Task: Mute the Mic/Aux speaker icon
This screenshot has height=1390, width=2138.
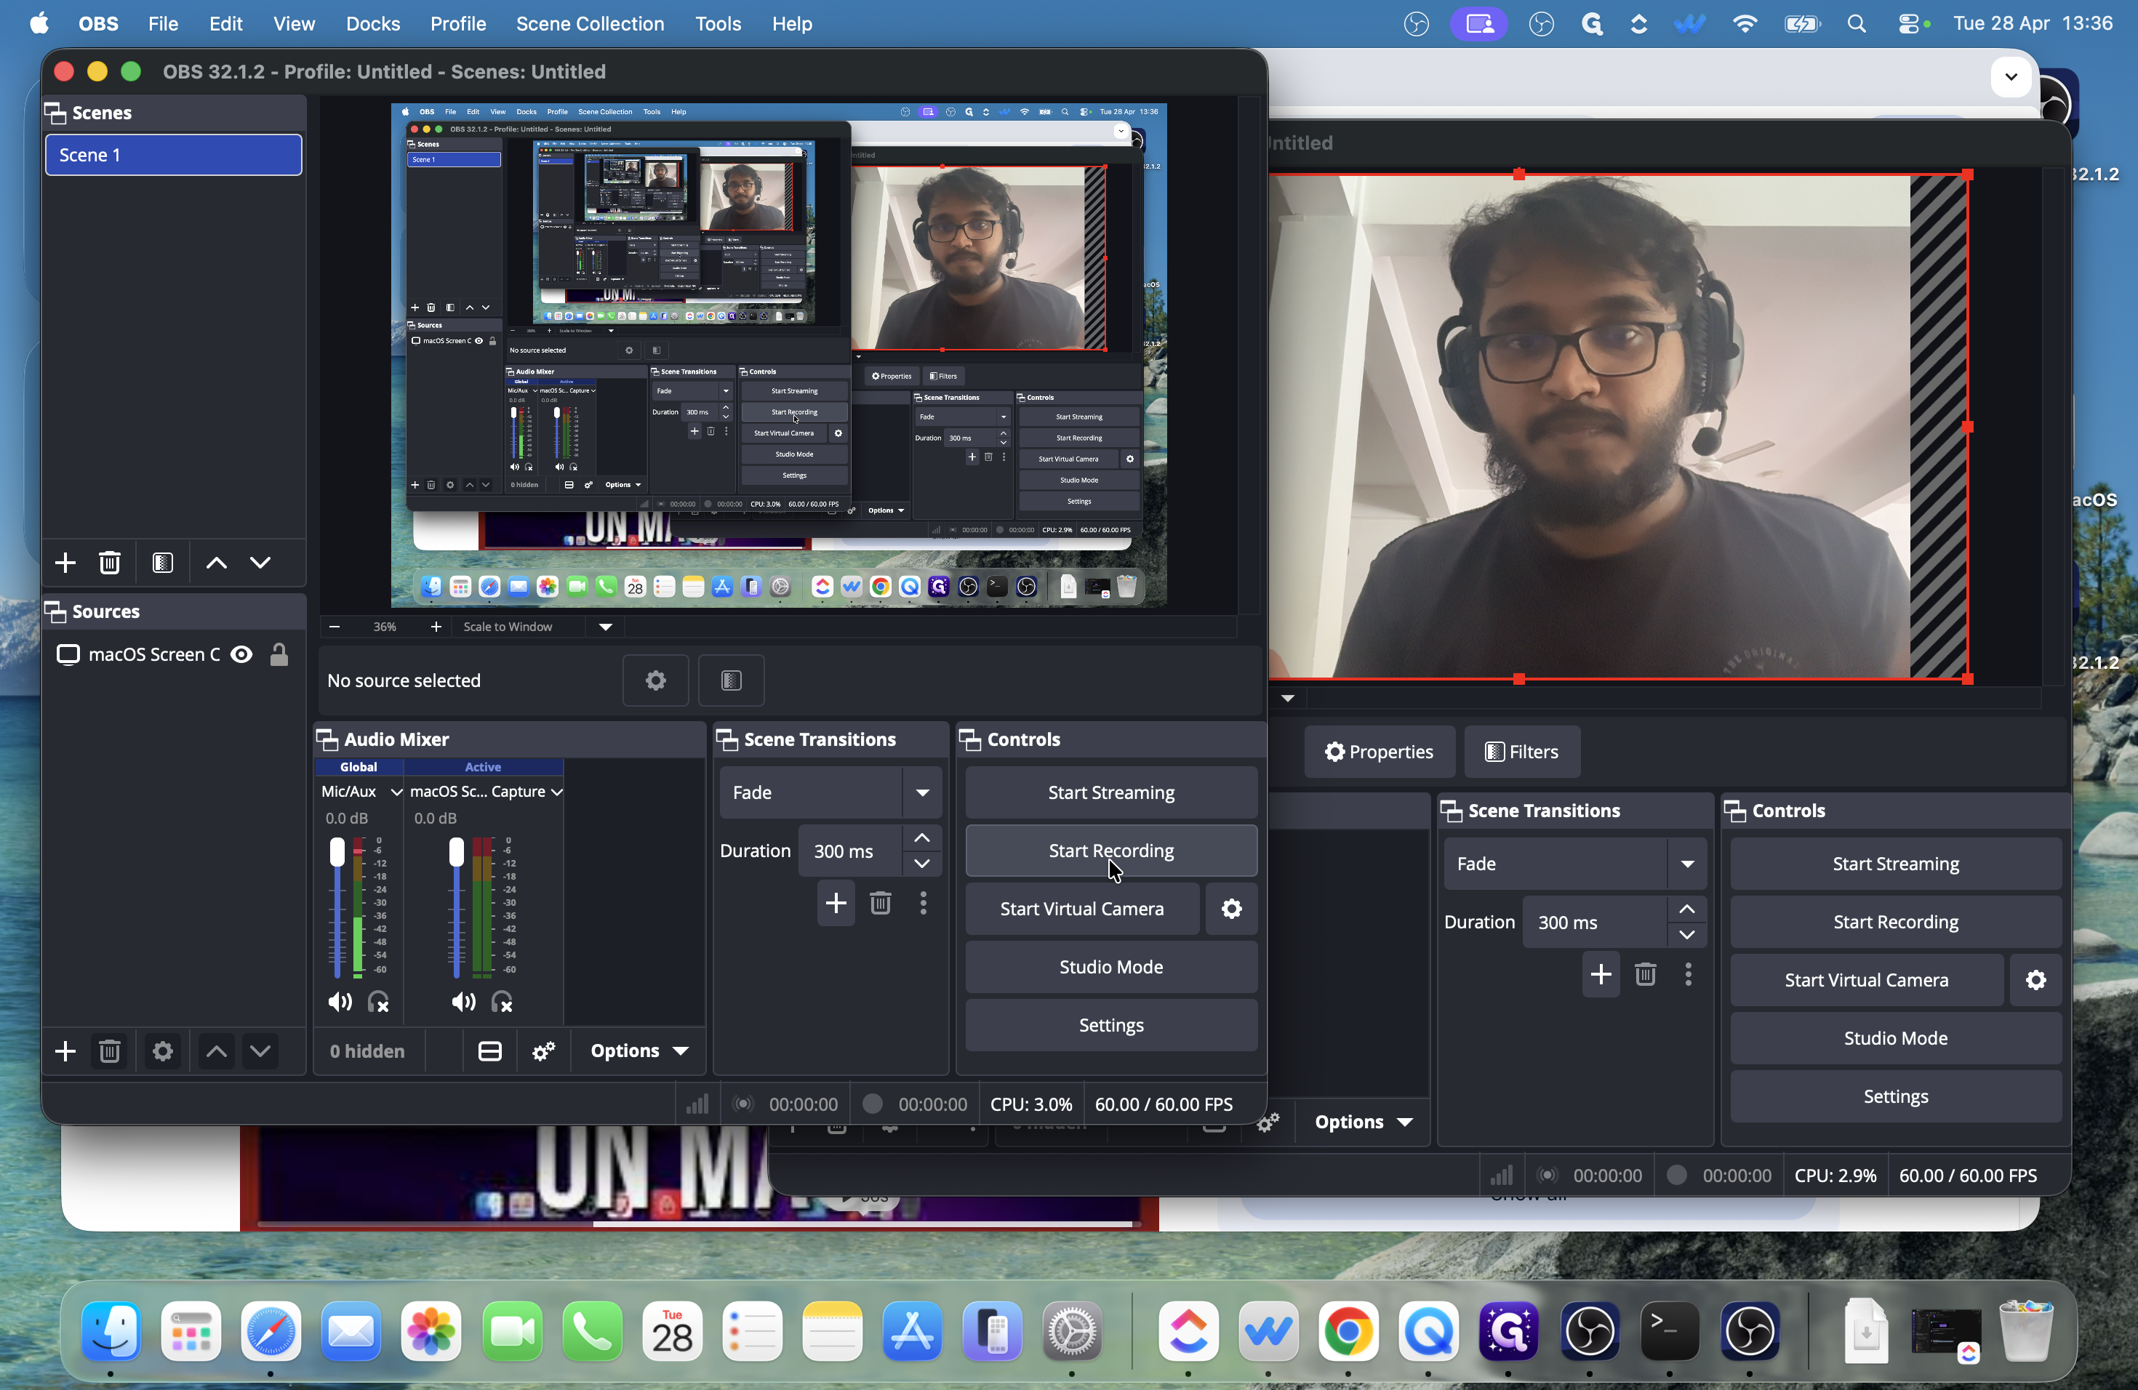Action: click(340, 1002)
